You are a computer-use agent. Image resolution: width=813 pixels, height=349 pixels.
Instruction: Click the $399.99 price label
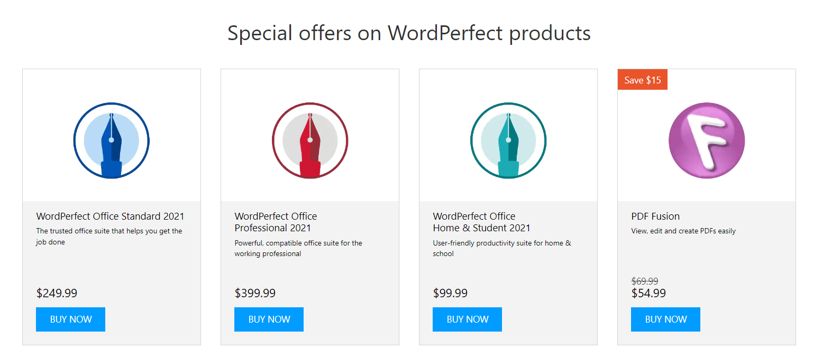pyautogui.click(x=255, y=293)
